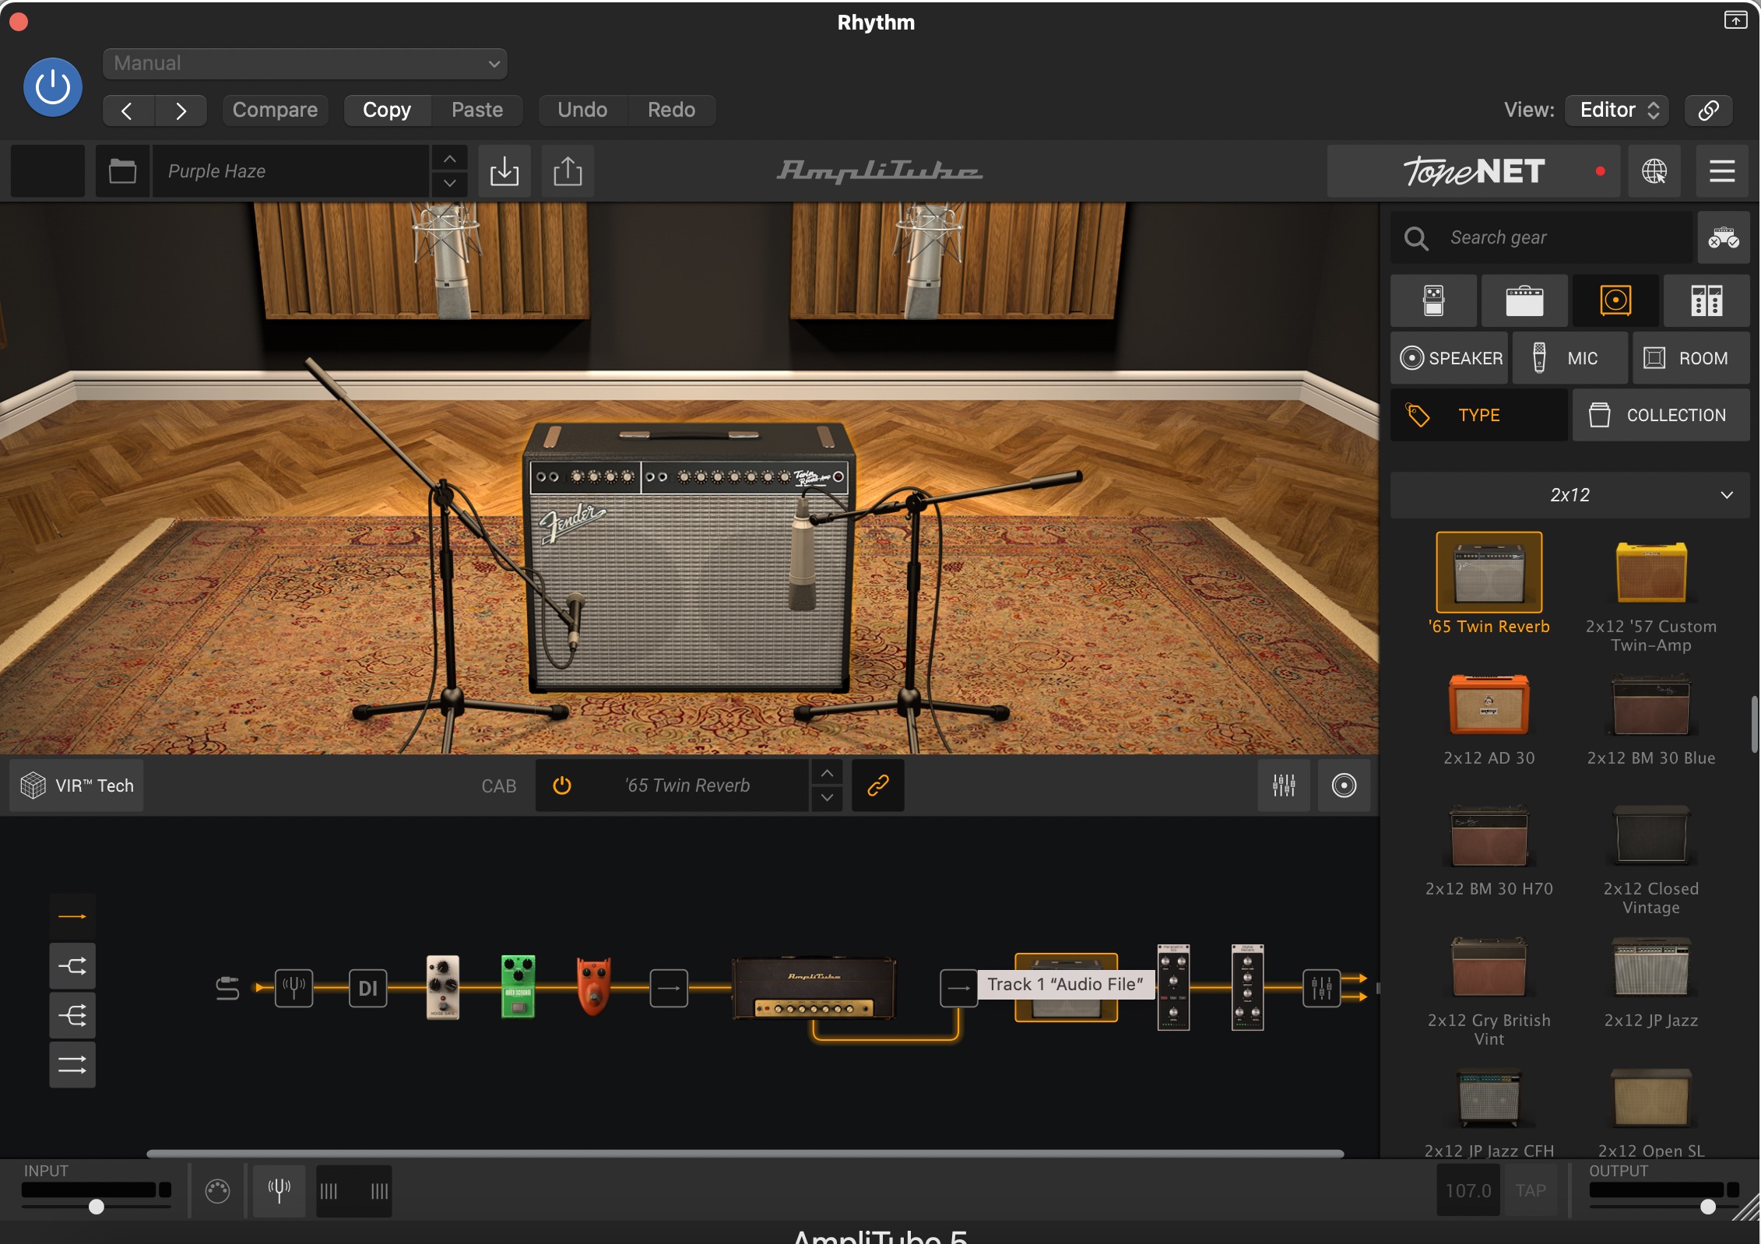The height and width of the screenshot is (1244, 1761).
Task: Click the export preset share icon
Action: pos(568,170)
